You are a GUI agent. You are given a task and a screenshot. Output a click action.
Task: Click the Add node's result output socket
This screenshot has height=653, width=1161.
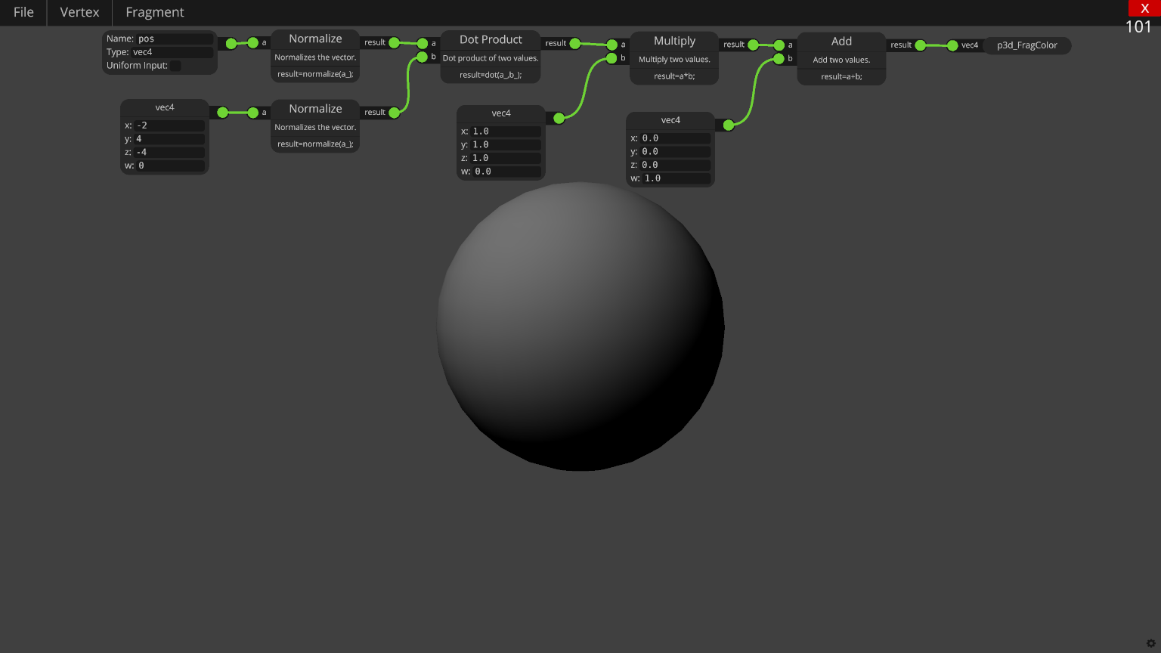coord(920,45)
